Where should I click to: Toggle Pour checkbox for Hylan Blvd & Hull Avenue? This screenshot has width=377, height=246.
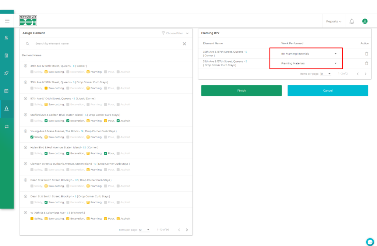pos(106,153)
